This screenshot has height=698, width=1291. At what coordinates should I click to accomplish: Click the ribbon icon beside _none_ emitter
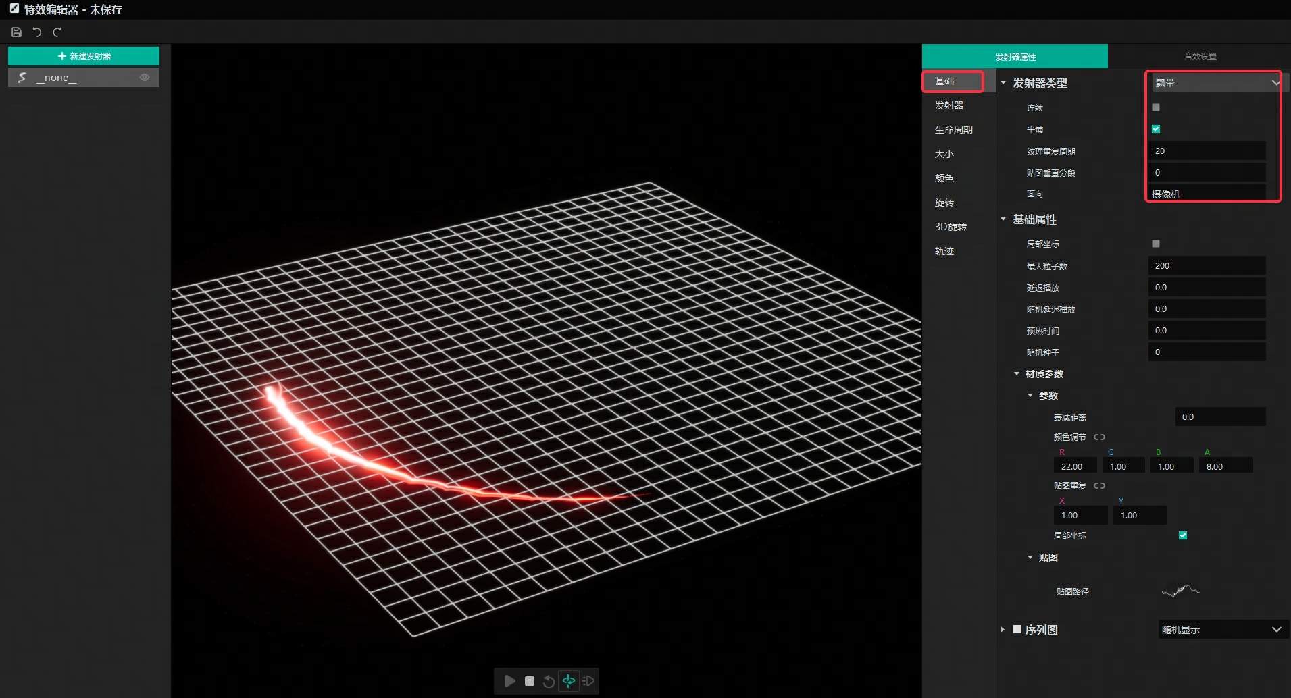[22, 78]
